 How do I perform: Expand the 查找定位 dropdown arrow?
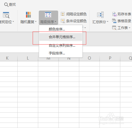13,22
